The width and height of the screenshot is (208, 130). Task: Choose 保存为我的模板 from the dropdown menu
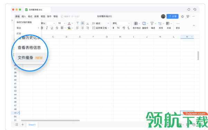coord(28,22)
